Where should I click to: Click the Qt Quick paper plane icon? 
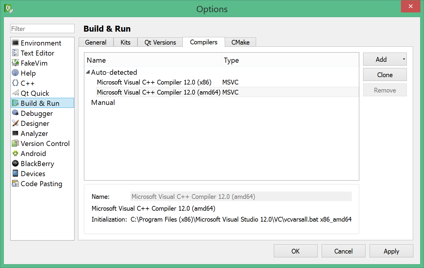(15, 93)
